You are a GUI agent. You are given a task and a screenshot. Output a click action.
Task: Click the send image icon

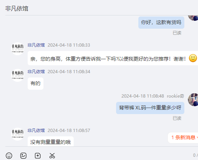pos(23,156)
